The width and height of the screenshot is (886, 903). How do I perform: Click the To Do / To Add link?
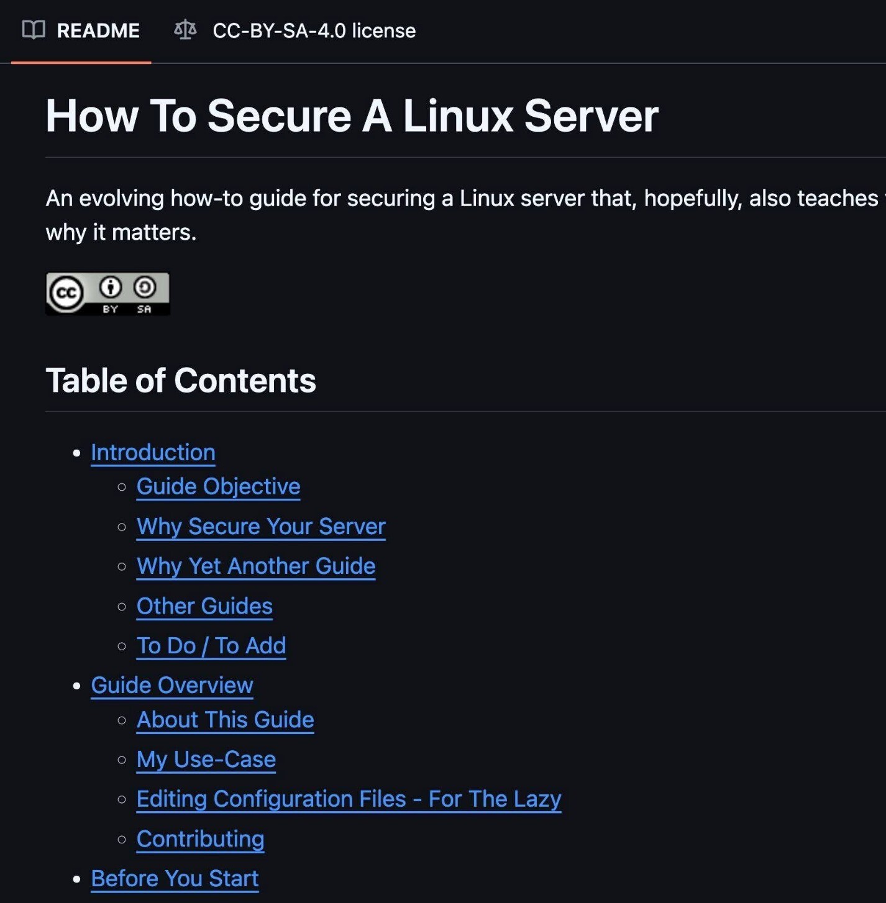pos(211,645)
